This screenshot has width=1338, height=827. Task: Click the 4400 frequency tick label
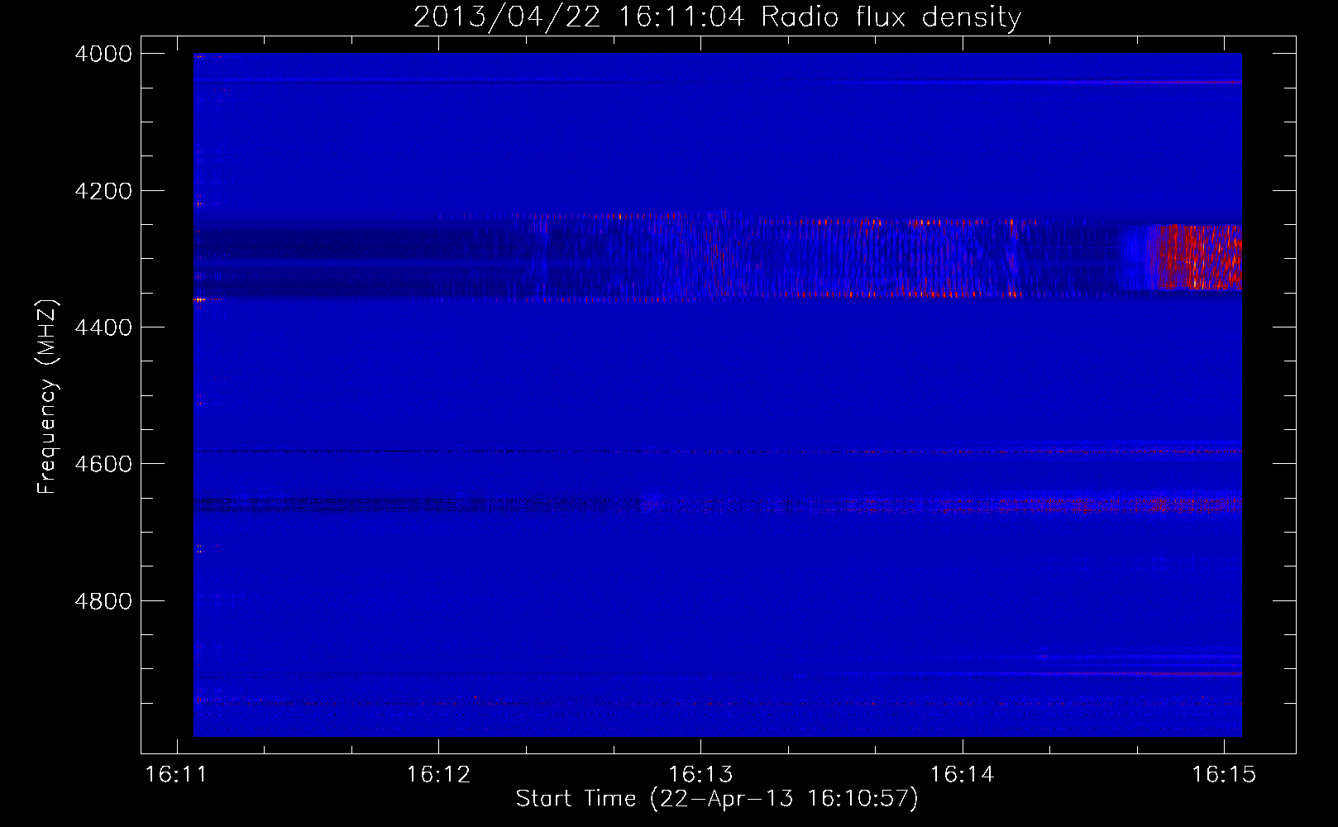pyautogui.click(x=103, y=327)
